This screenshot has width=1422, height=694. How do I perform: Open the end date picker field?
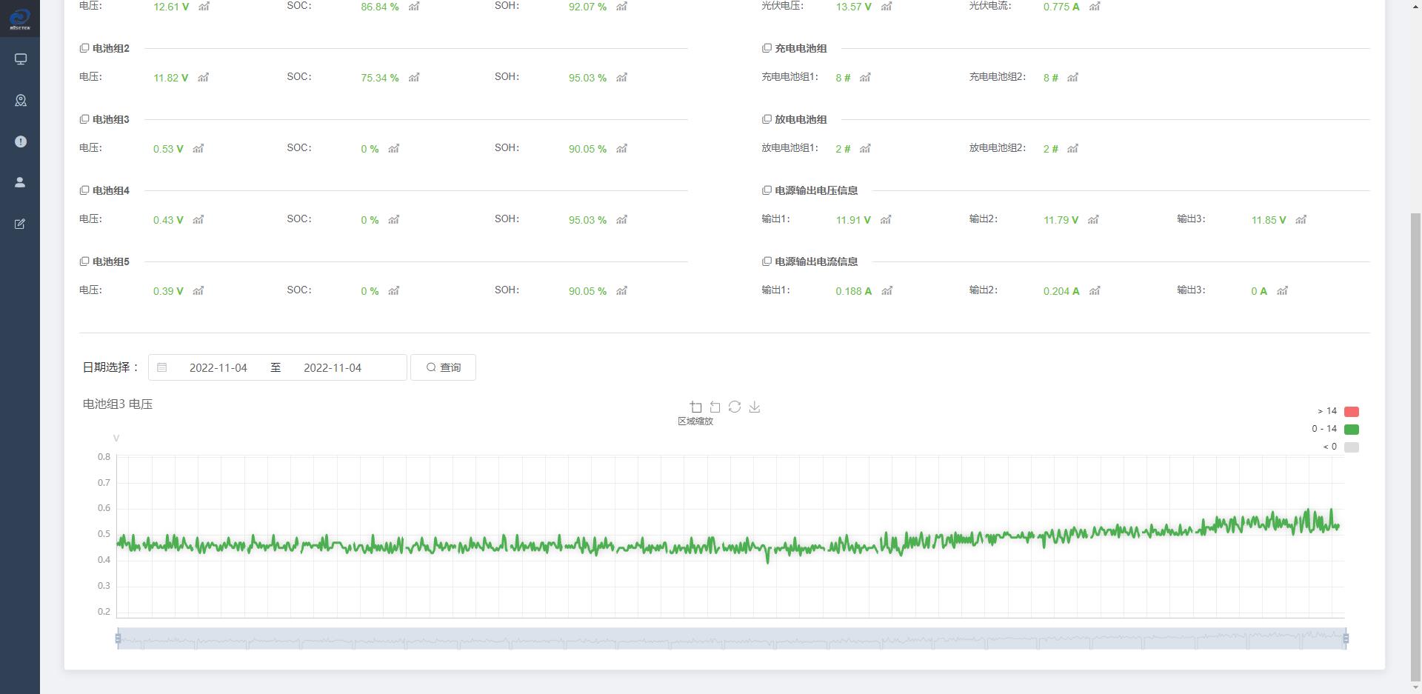[333, 368]
